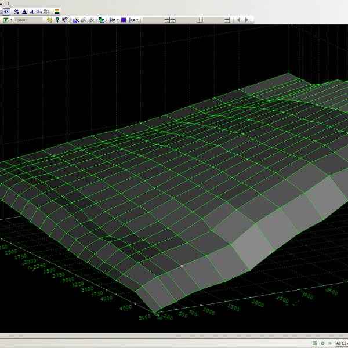The height and width of the screenshot is (348, 348).
Task: Click the right arrow navigation button
Action: tap(246, 20)
